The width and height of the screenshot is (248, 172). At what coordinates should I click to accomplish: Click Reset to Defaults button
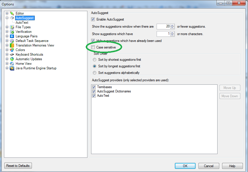18,166
